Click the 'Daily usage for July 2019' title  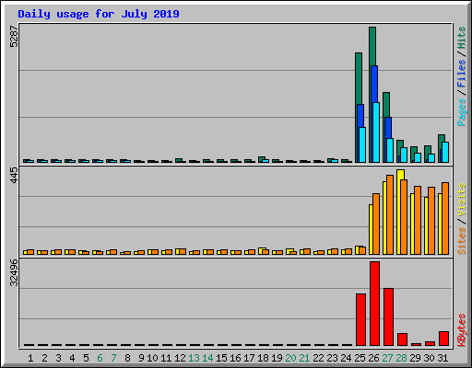99,14
